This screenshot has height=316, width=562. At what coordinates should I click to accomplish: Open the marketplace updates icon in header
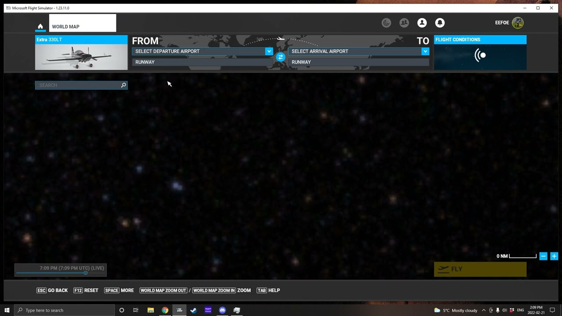(x=386, y=23)
